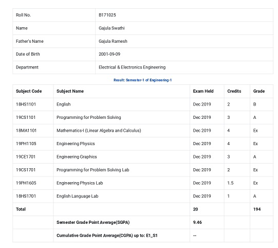This screenshot has width=278, height=248.
Task: Click the Grade column header
Action: coord(259,91)
